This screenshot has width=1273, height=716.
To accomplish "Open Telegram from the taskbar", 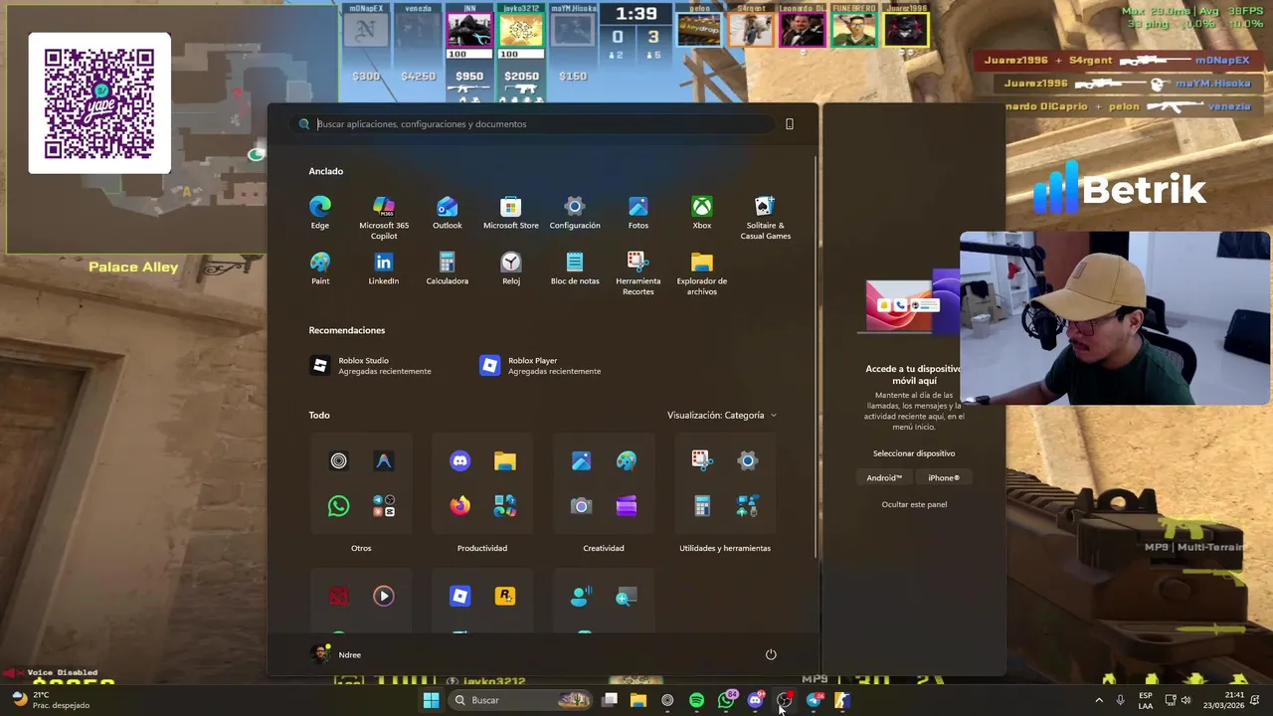I will coord(814,700).
